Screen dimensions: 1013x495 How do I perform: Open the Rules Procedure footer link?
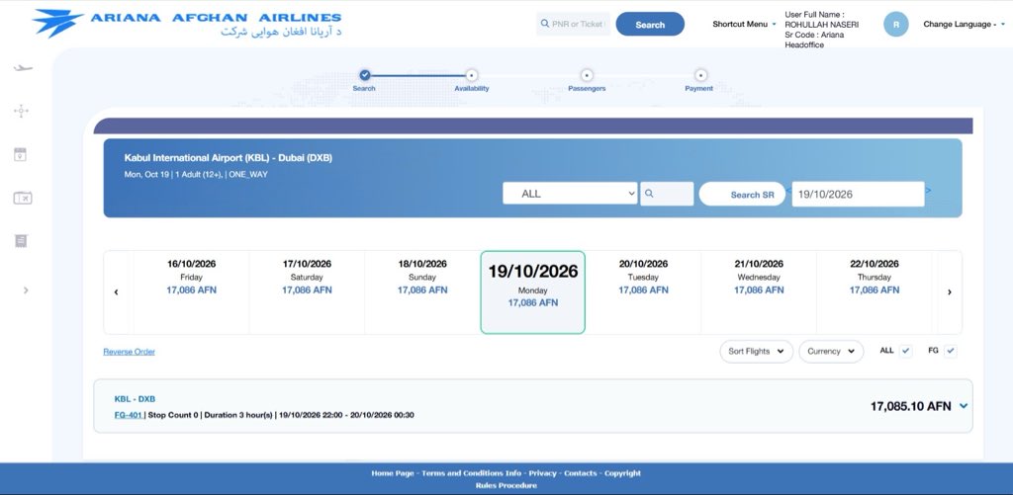click(506, 485)
